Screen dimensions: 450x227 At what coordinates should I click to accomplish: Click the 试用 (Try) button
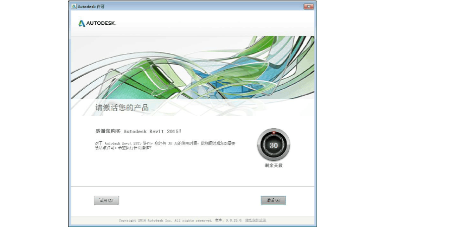(x=106, y=200)
